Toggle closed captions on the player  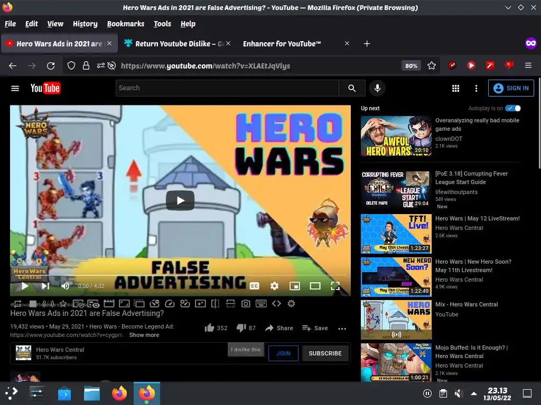(x=254, y=286)
